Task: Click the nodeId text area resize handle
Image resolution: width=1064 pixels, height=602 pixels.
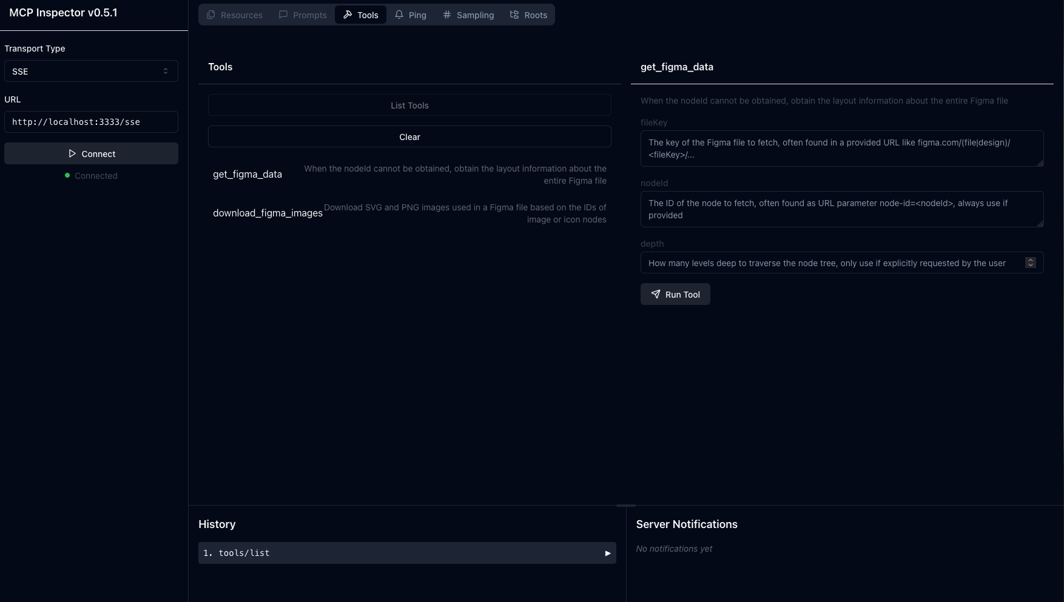Action: coord(1040,224)
